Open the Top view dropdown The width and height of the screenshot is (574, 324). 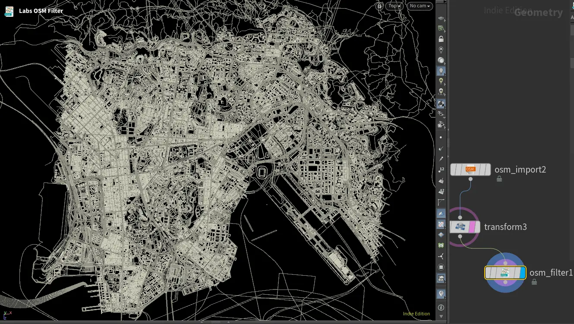tap(394, 6)
